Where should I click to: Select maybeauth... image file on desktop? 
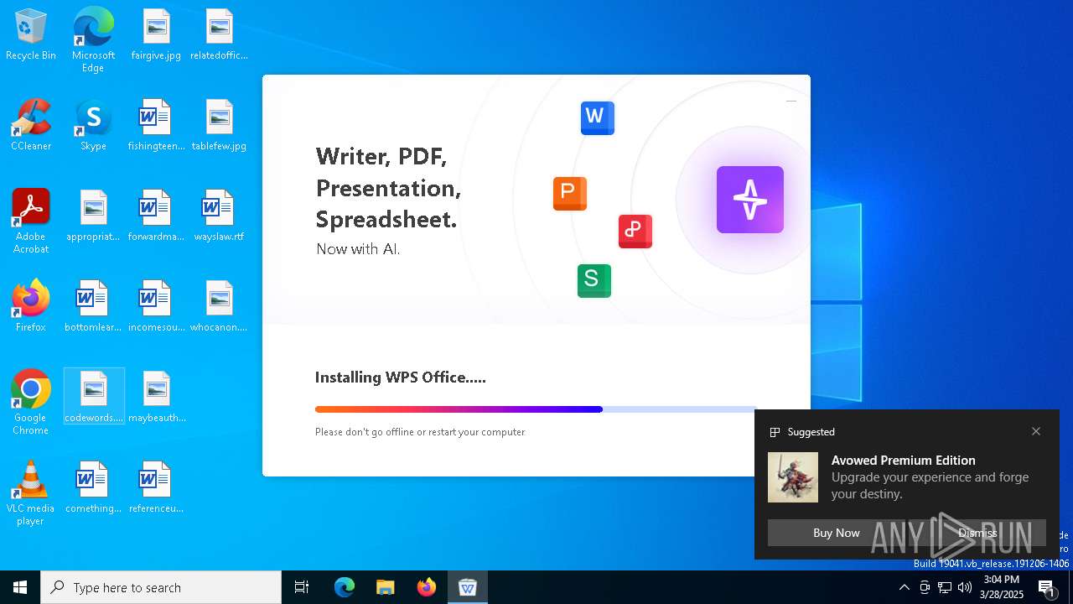click(156, 398)
